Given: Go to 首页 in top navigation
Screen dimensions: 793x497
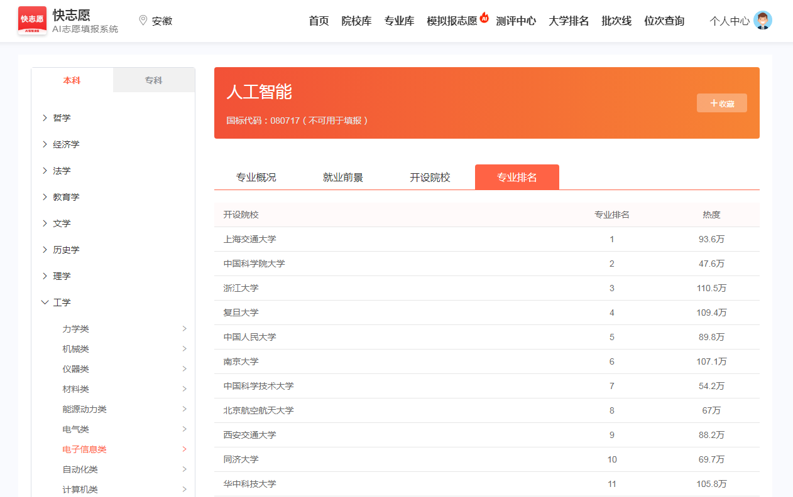Looking at the screenshot, I should pyautogui.click(x=319, y=21).
